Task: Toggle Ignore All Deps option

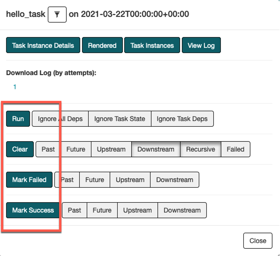Action: click(60, 119)
